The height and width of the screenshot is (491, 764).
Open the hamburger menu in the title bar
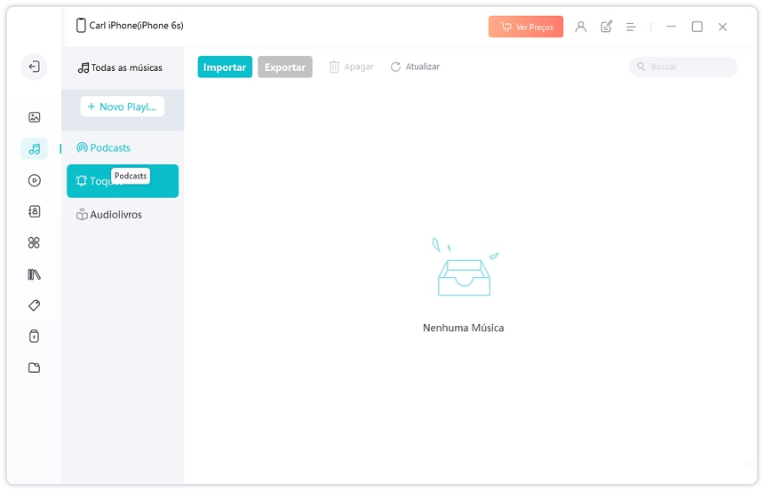coord(631,27)
